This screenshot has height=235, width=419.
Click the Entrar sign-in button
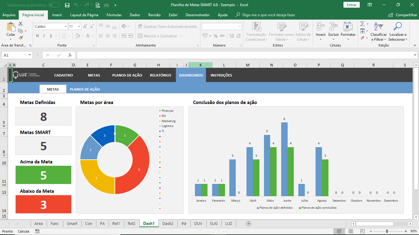click(351, 5)
